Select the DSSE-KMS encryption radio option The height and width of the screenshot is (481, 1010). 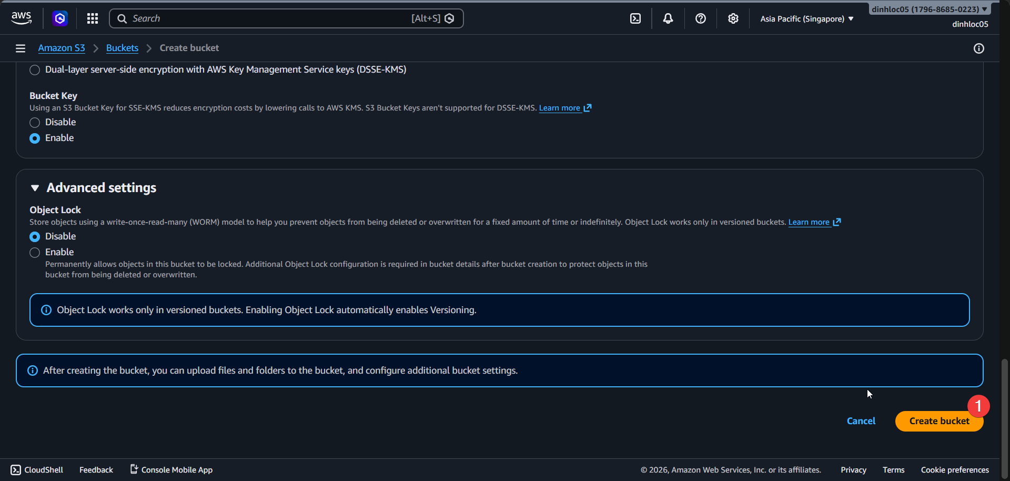35,70
